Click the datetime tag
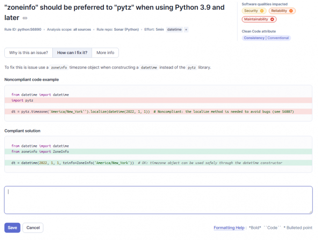 point(174,29)
